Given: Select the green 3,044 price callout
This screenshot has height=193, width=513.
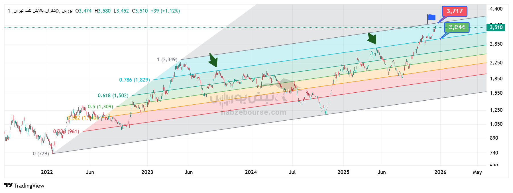Looking at the screenshot, I should pos(457,27).
